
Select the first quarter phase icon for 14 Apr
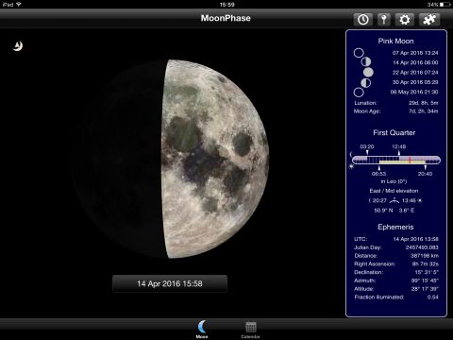365,62
